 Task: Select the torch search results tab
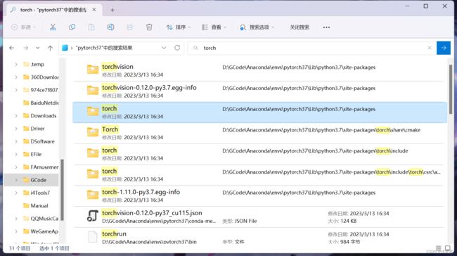(54, 10)
